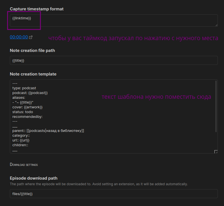Click the 'Note creation template' heading

[x=33, y=74]
